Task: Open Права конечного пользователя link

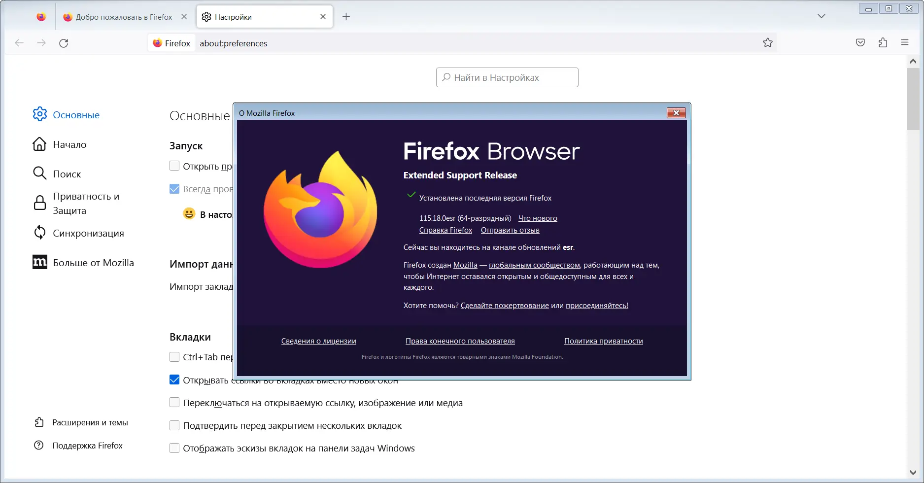Action: point(460,341)
